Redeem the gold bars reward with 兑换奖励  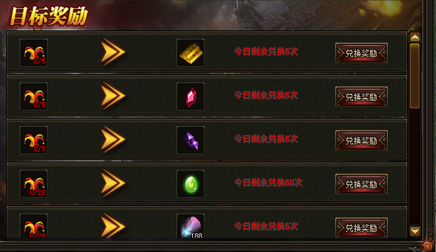click(361, 53)
